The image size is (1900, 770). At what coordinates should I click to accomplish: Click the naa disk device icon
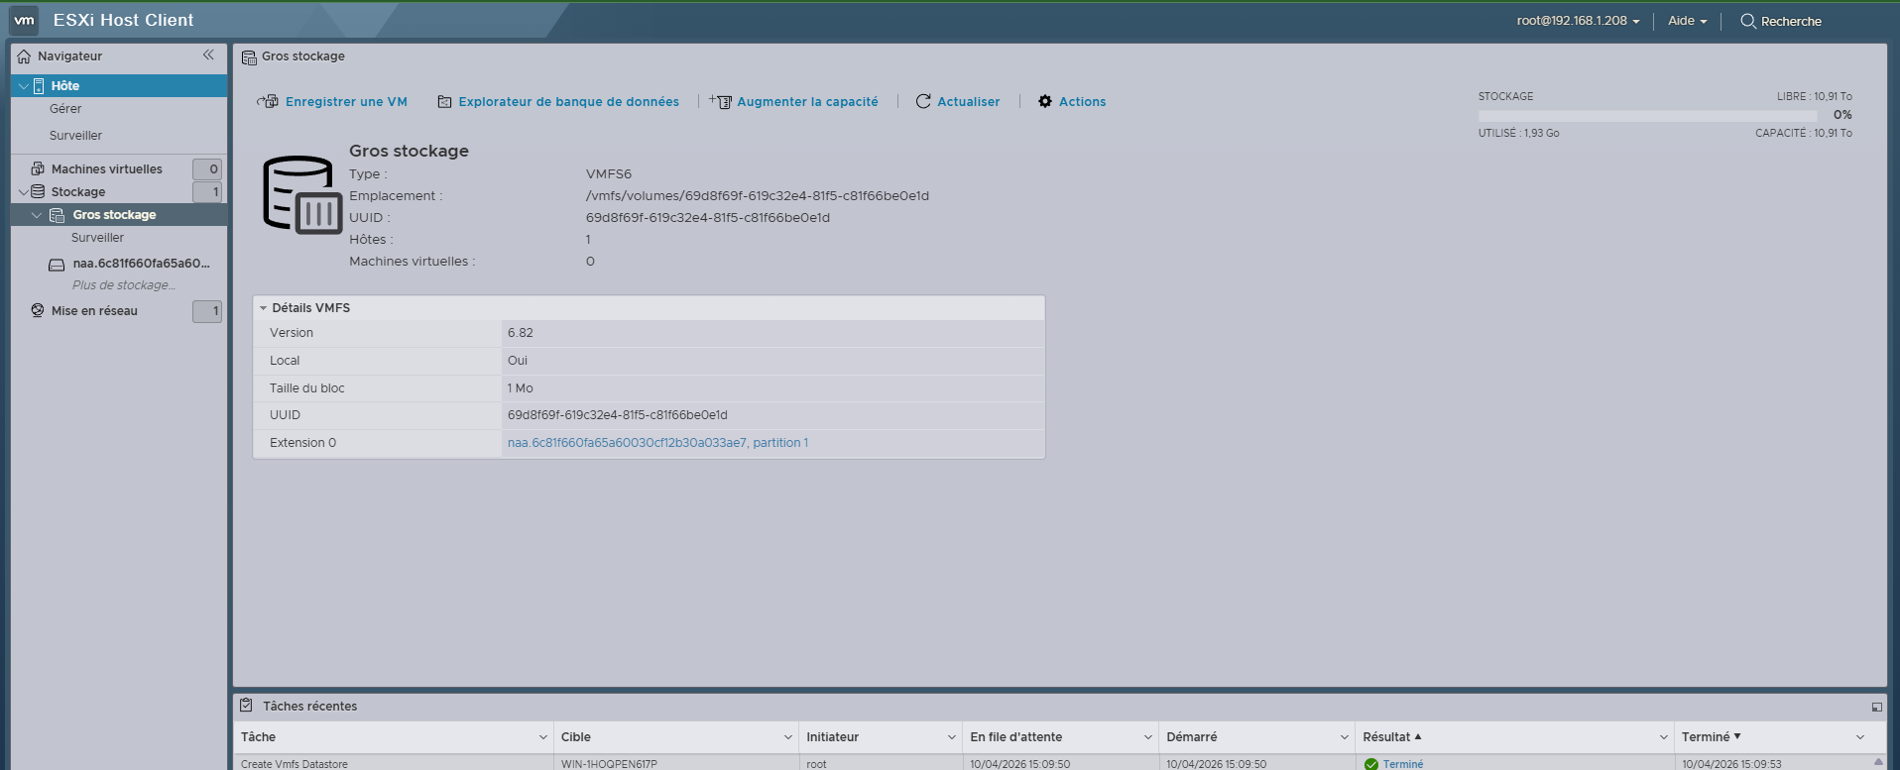click(x=57, y=265)
